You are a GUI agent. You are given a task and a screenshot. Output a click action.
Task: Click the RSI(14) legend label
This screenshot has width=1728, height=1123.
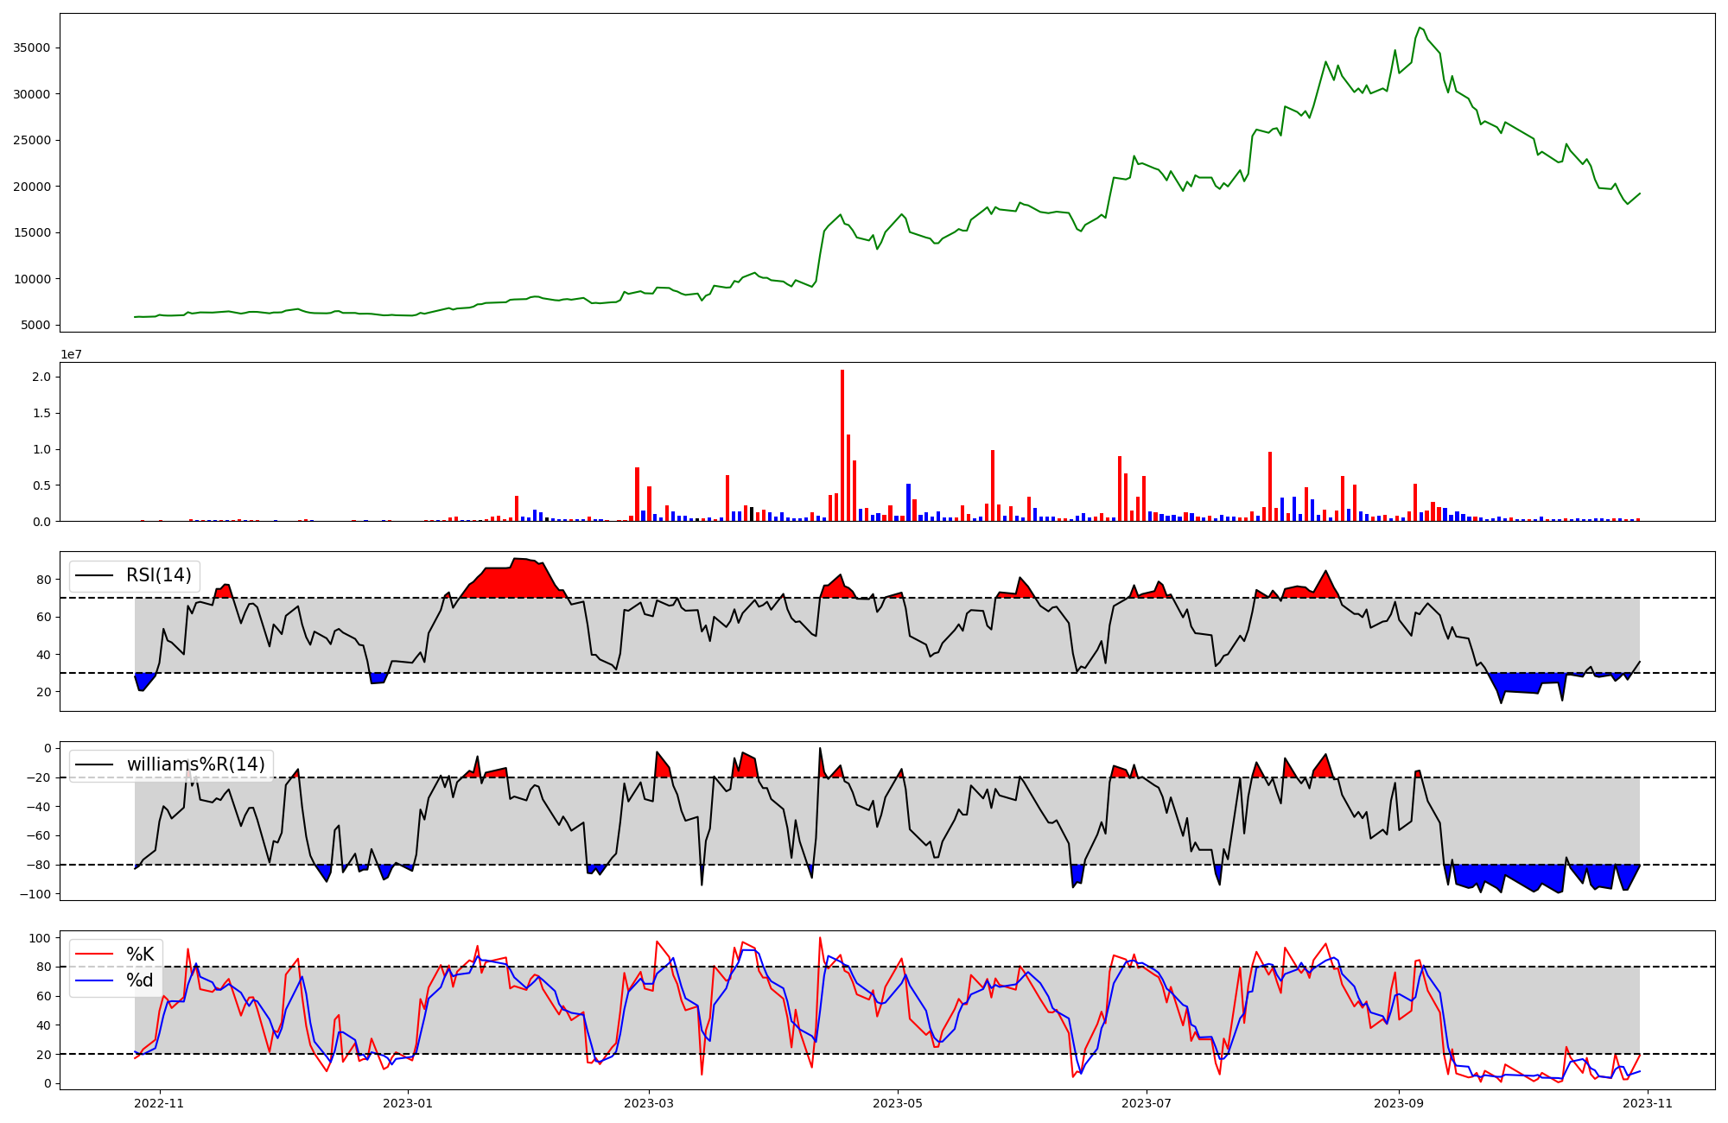pyautogui.click(x=159, y=575)
